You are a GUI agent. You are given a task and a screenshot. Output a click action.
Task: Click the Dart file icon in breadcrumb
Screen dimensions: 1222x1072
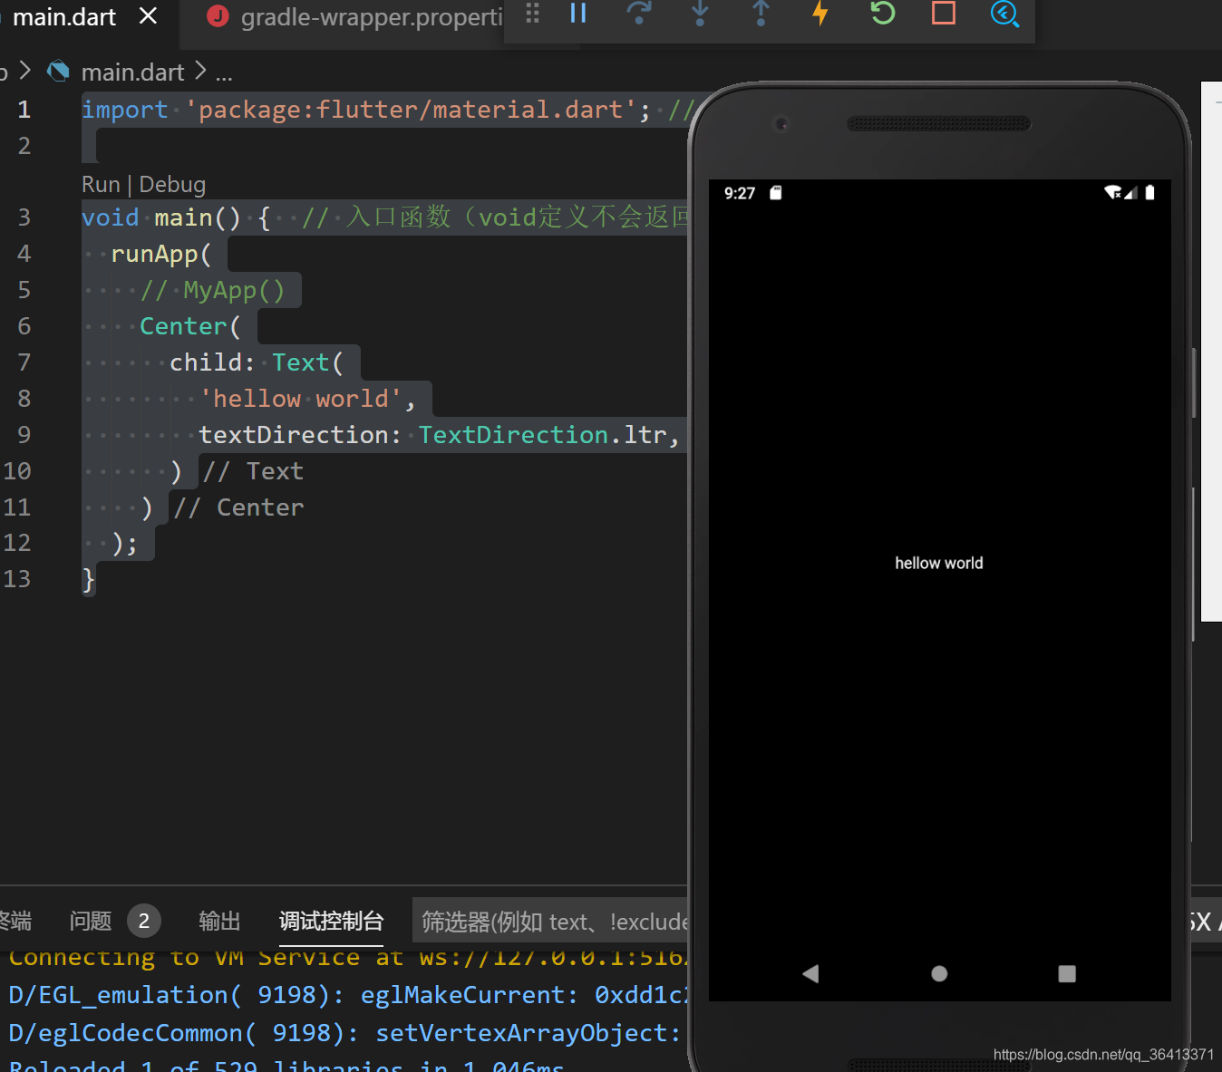[x=58, y=71]
